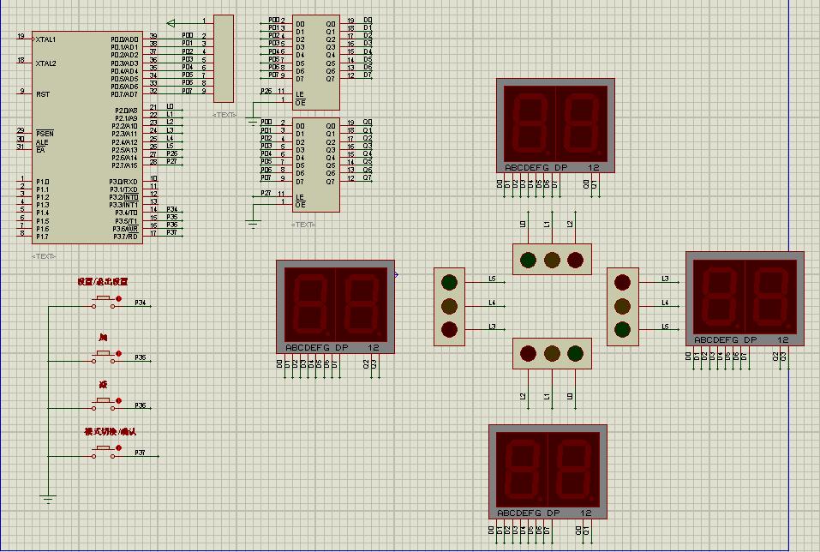The width and height of the screenshot is (820, 552).
Task: Click the ALE pin label on the microcontroller
Action: 42,142
